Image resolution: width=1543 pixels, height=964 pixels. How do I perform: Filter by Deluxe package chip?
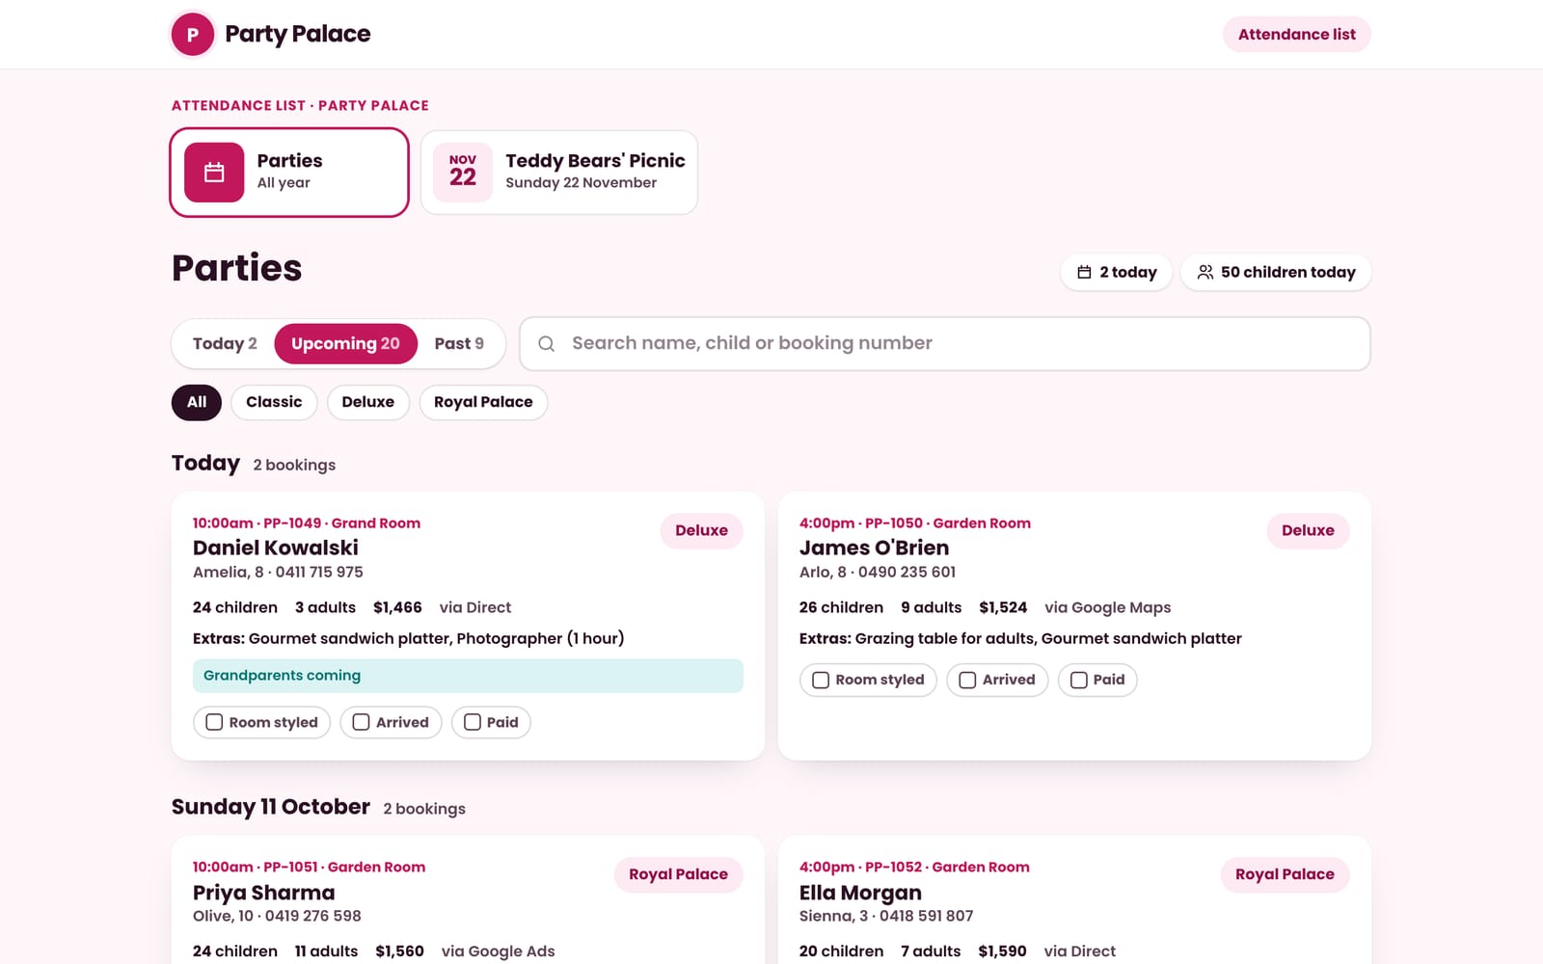pyautogui.click(x=368, y=403)
